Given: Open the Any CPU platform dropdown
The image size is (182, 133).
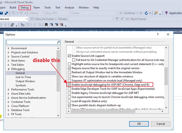Looking at the screenshot, I should tap(58, 13).
